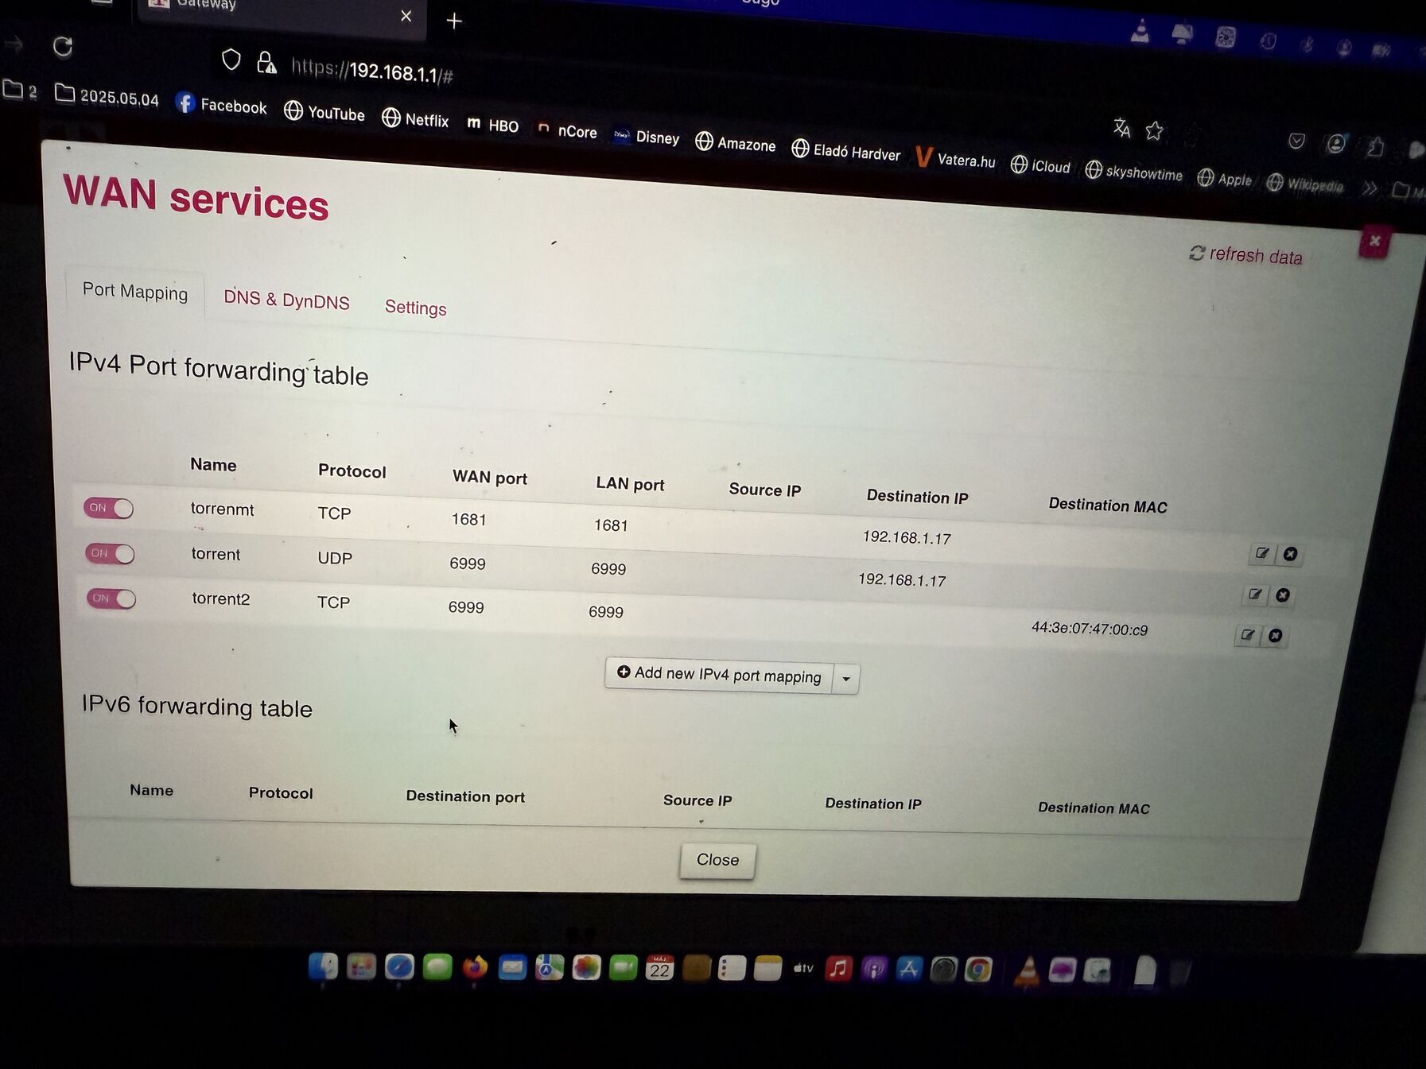Viewport: 1426px width, 1069px height.
Task: Launch Google Chrome from the Dock
Action: point(978,970)
